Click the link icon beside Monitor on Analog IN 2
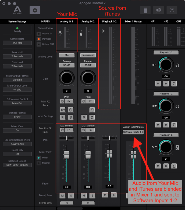185x210 pixels. tap(84, 126)
